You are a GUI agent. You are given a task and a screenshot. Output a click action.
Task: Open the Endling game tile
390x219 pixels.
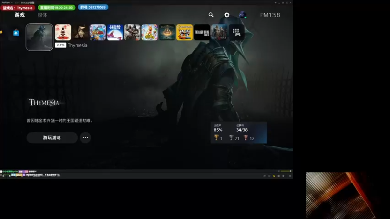pyautogui.click(x=115, y=32)
